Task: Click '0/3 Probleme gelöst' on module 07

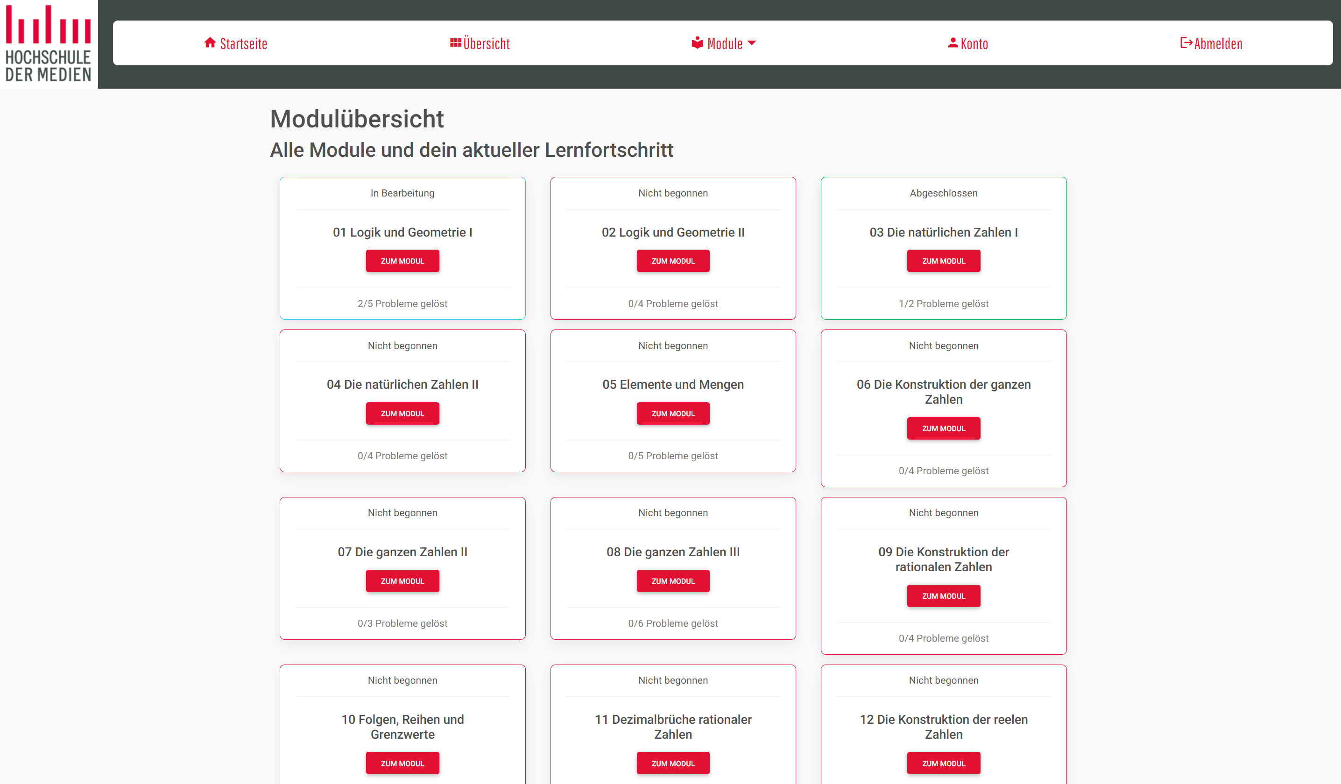Action: click(402, 623)
